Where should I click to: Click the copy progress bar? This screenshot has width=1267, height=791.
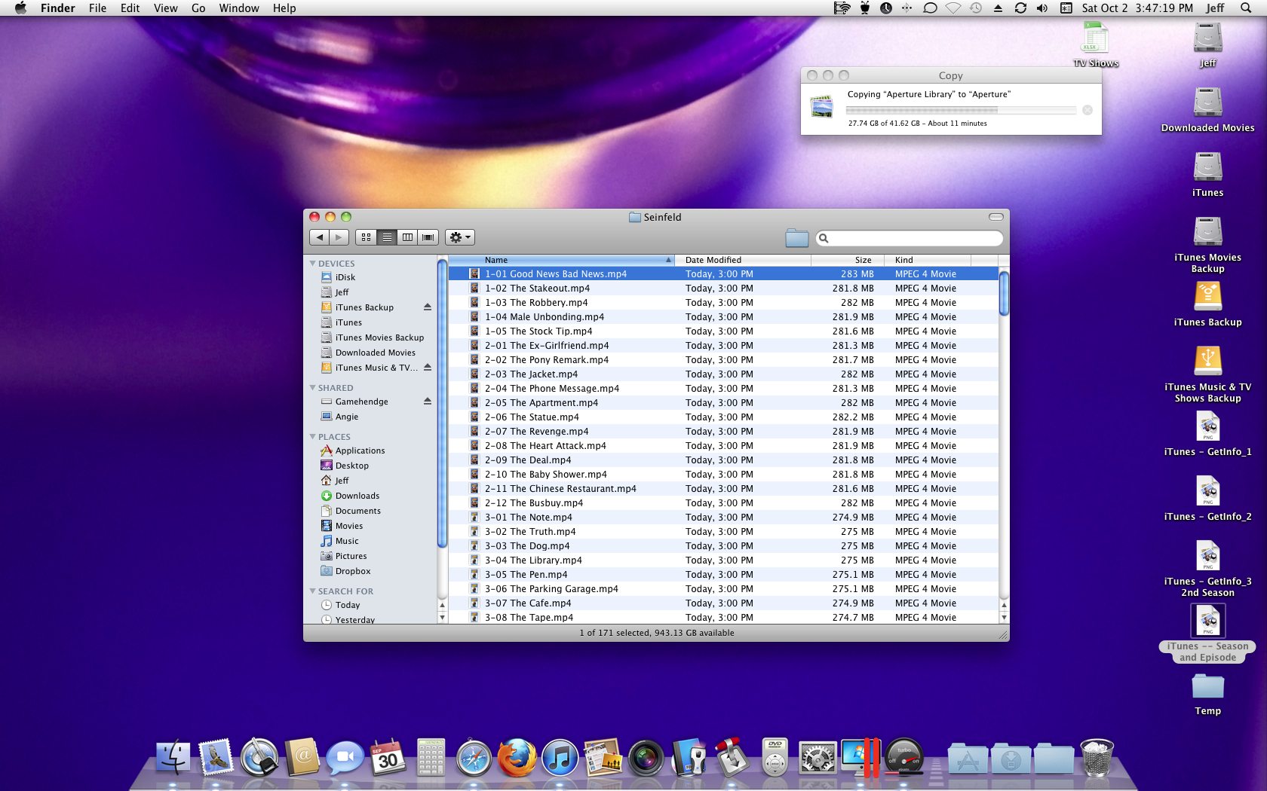point(962,110)
